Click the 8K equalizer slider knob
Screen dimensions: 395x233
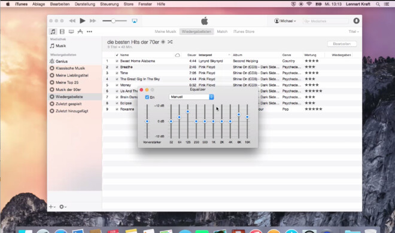[239, 115]
